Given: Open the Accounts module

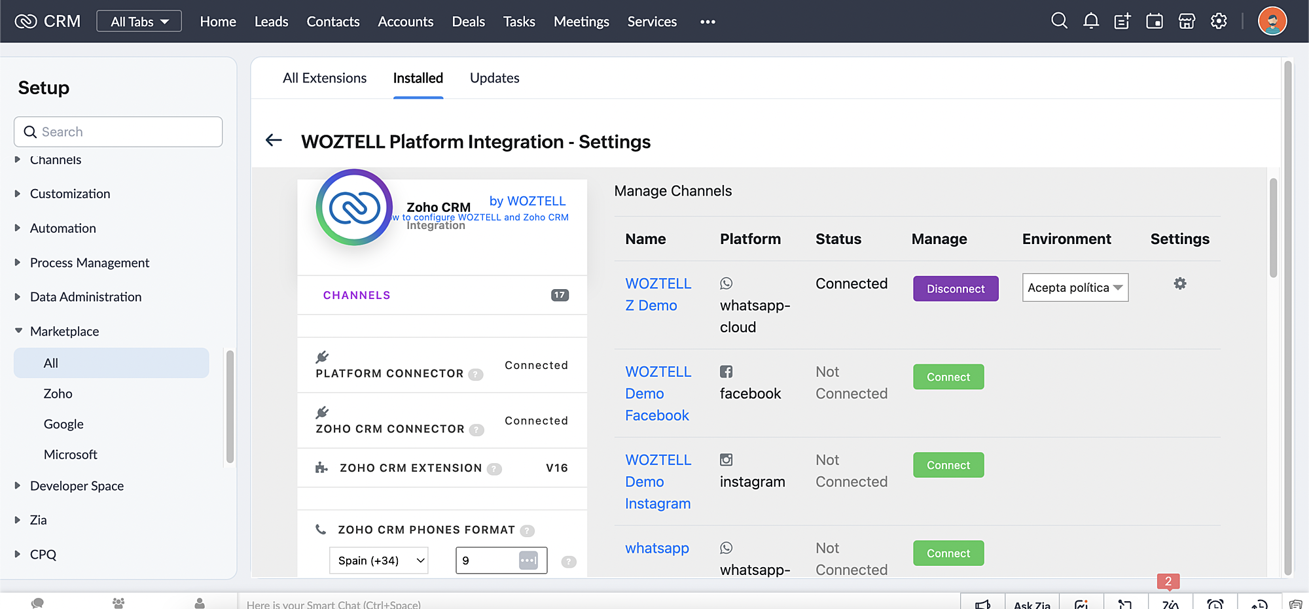Looking at the screenshot, I should pos(406,22).
